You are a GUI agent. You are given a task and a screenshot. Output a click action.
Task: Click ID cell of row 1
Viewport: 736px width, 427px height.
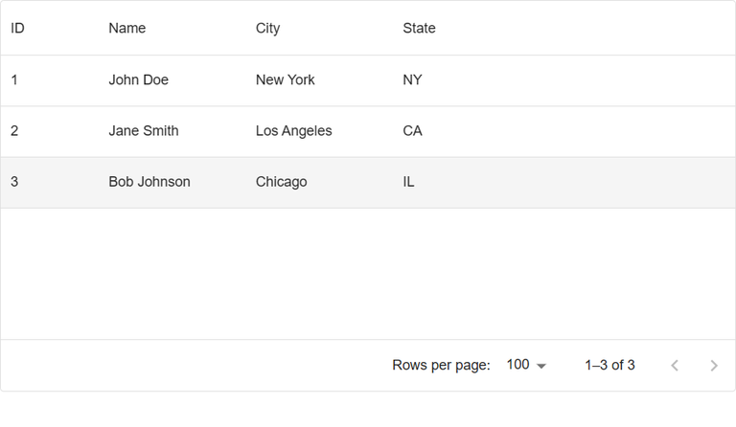coord(14,80)
